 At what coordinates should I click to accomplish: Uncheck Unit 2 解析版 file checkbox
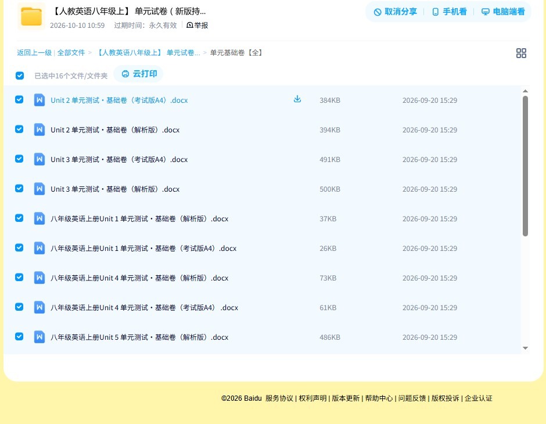coord(19,129)
